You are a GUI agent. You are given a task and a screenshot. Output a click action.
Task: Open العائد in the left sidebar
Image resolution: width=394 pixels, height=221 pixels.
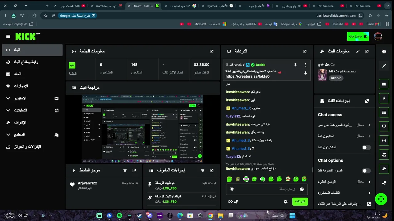click(32, 74)
